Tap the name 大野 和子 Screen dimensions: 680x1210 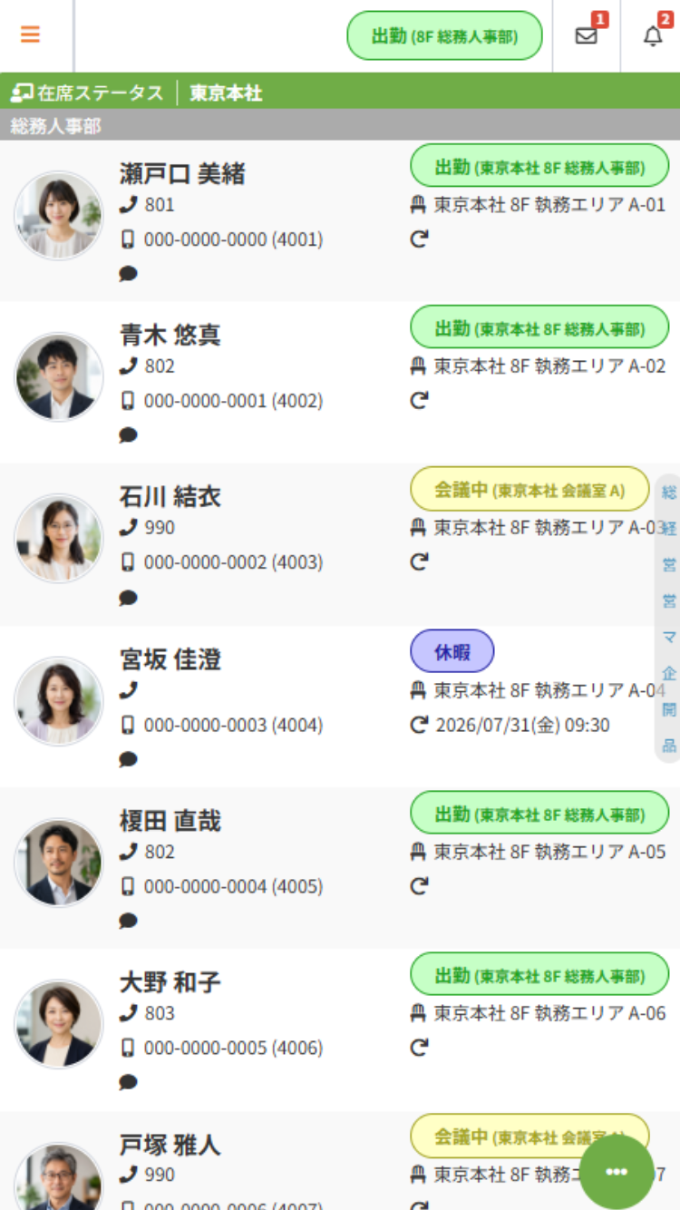170,982
